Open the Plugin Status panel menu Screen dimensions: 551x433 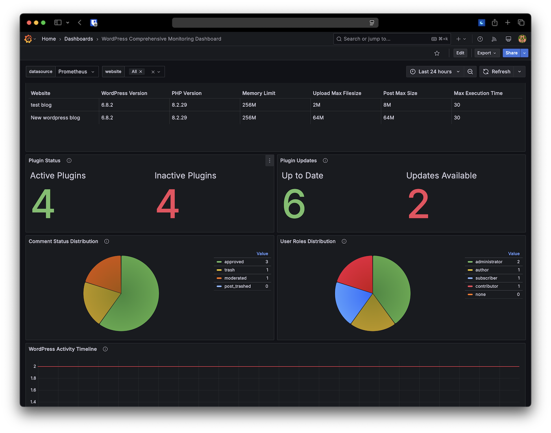click(270, 161)
